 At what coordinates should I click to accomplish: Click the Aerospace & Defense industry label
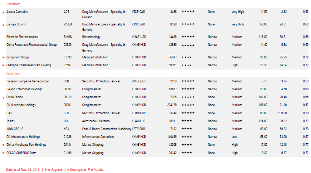[x=96, y=121]
